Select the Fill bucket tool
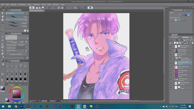194x109 pixels. point(2,64)
